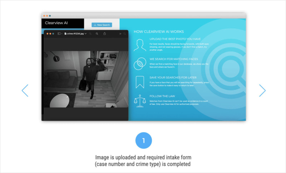Go to the previous carousel slide
The height and width of the screenshot is (173, 286).
coord(25,90)
